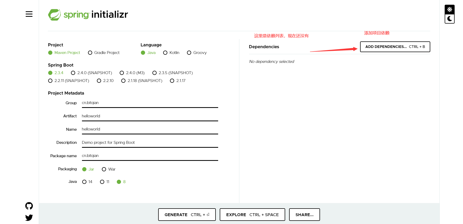Image resolution: width=463 pixels, height=224 pixels.
Task: Click the Dependencies heading
Action: (x=264, y=47)
